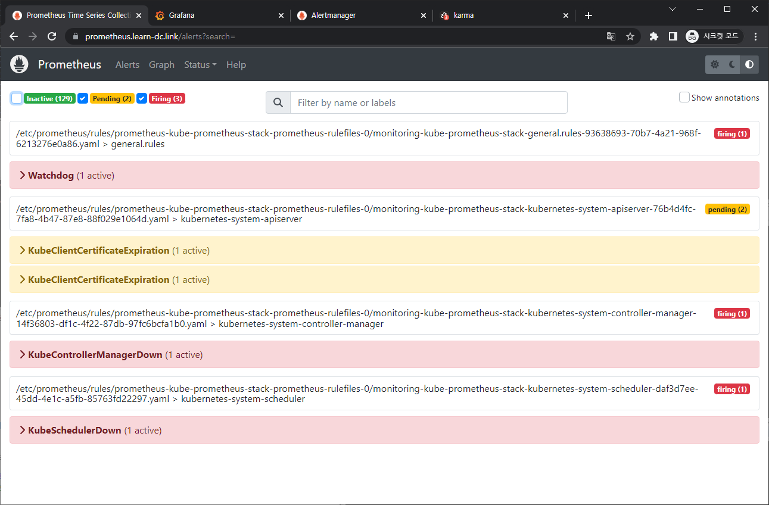769x505 pixels.
Task: Click the Prometheus flame logo
Action: click(x=19, y=64)
